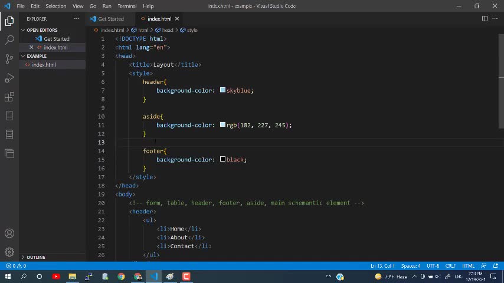Close index.html in Open Editors list
Screen dimensions: 504x283
pos(31,47)
